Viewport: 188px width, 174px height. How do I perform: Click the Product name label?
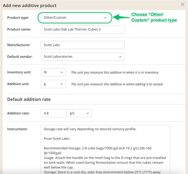(x=19, y=29)
